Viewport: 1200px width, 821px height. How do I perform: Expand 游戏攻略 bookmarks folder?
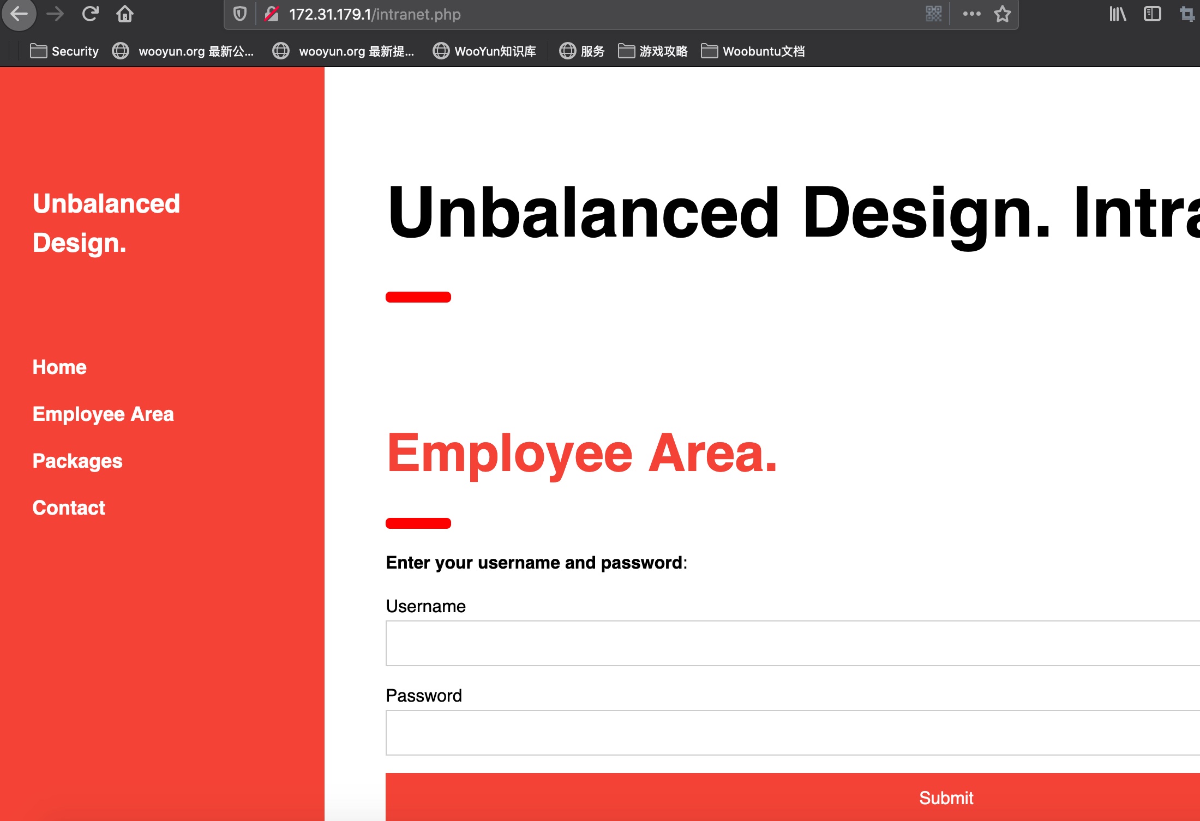point(653,51)
